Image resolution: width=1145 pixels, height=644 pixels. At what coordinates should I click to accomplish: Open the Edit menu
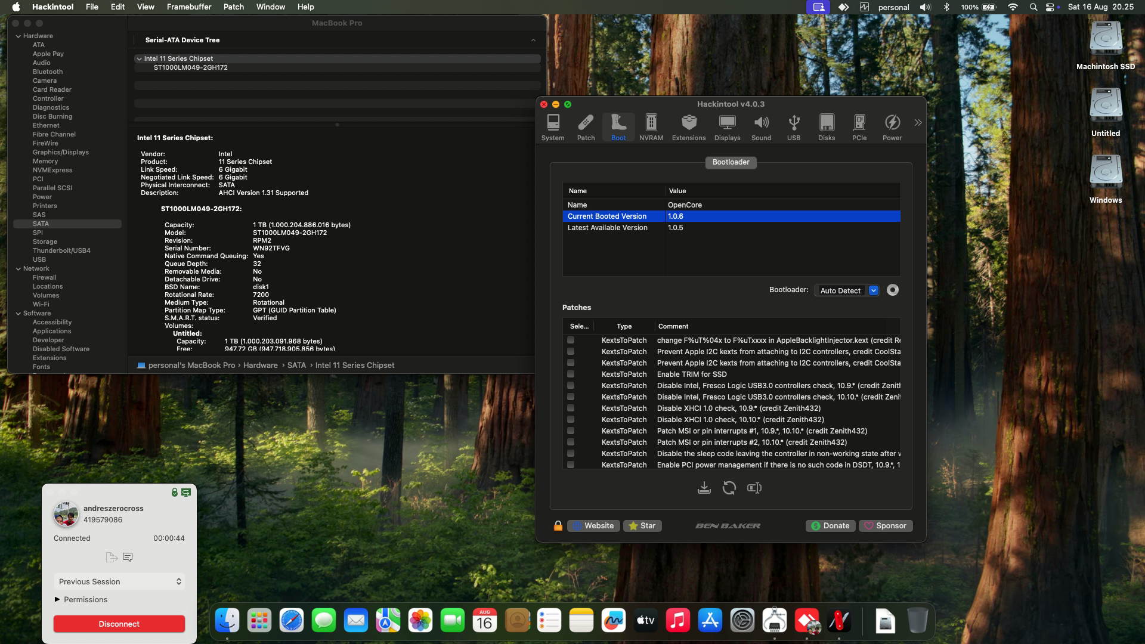coord(117,7)
